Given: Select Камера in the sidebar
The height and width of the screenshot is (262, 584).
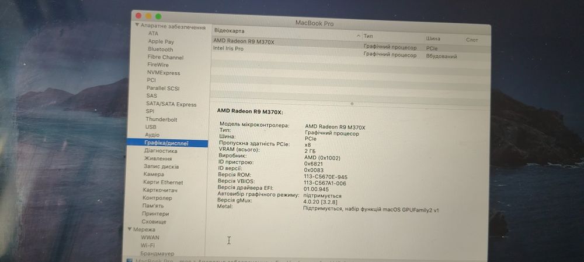Looking at the screenshot, I should [x=154, y=174].
